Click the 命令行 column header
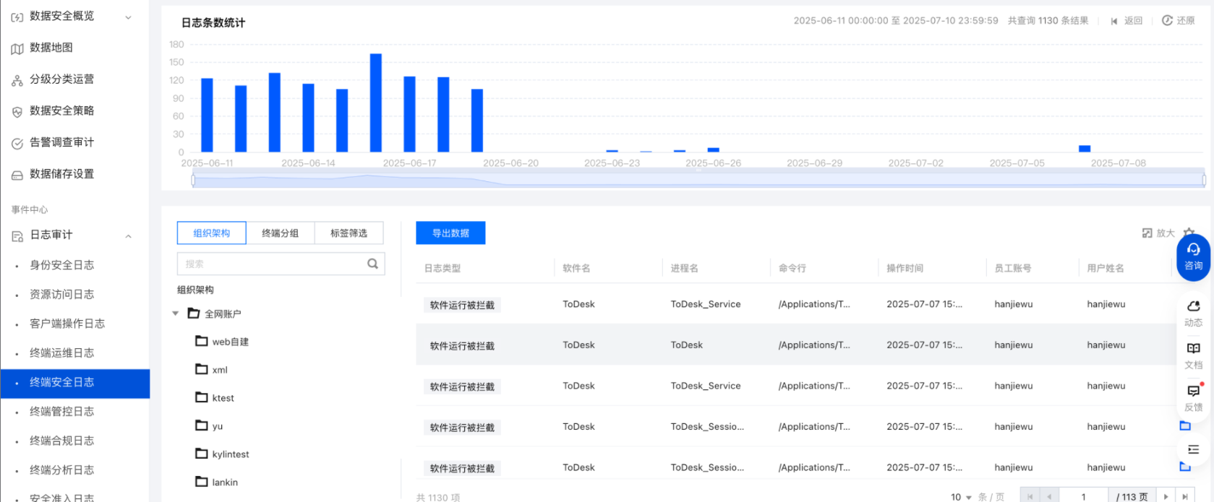The height and width of the screenshot is (502, 1214). (x=792, y=268)
